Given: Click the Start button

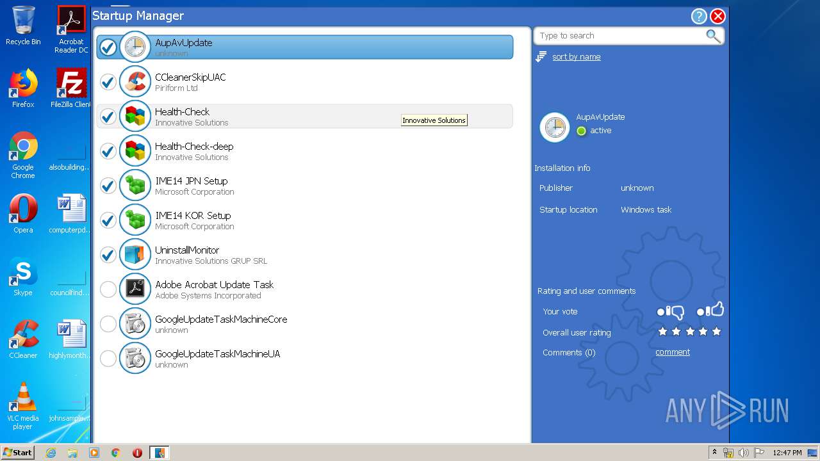Looking at the screenshot, I should click(x=18, y=453).
